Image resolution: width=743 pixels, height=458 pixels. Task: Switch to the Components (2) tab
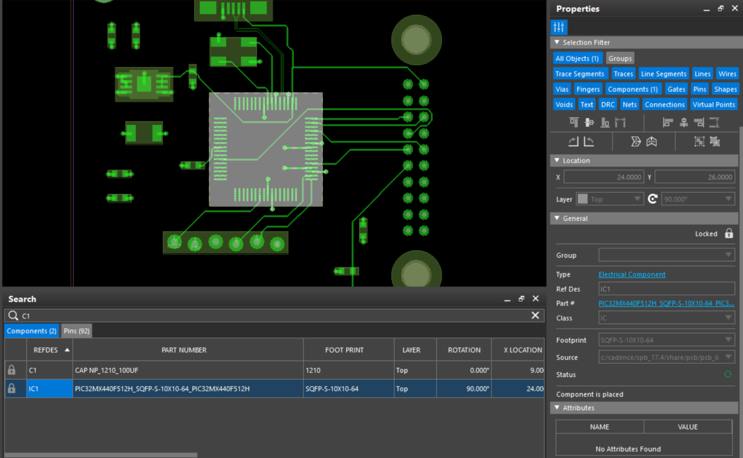(31, 331)
